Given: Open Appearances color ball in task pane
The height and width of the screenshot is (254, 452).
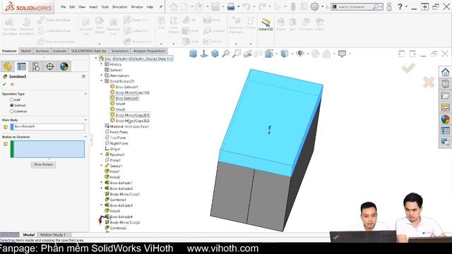Looking at the screenshot, I should tap(445, 119).
